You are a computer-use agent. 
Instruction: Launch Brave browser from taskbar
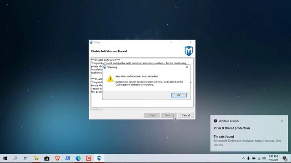(x=57, y=158)
